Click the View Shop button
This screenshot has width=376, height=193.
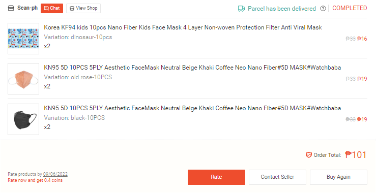(83, 9)
